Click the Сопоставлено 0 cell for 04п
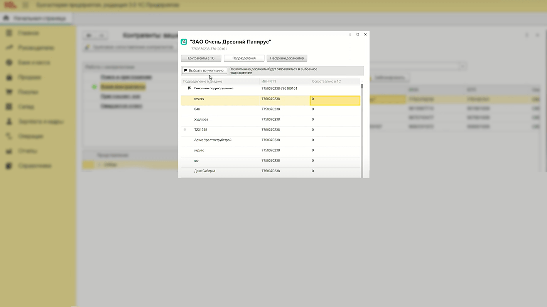The height and width of the screenshot is (307, 547). (335, 111)
